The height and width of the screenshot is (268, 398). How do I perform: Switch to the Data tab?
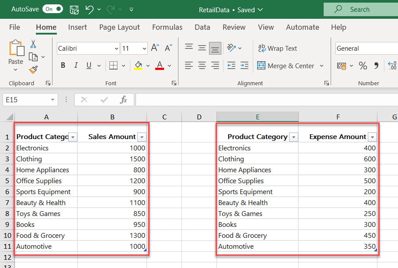(202, 27)
